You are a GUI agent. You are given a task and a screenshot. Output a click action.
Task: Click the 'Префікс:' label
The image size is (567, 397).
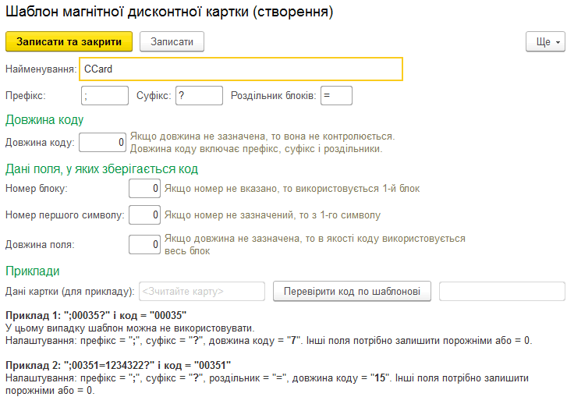click(x=25, y=96)
